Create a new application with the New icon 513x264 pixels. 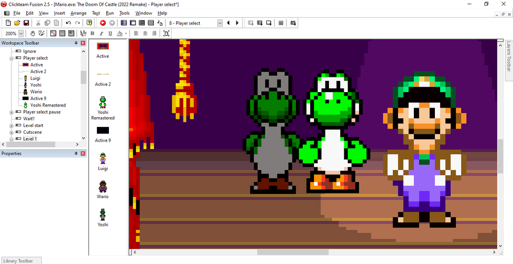tap(8, 23)
